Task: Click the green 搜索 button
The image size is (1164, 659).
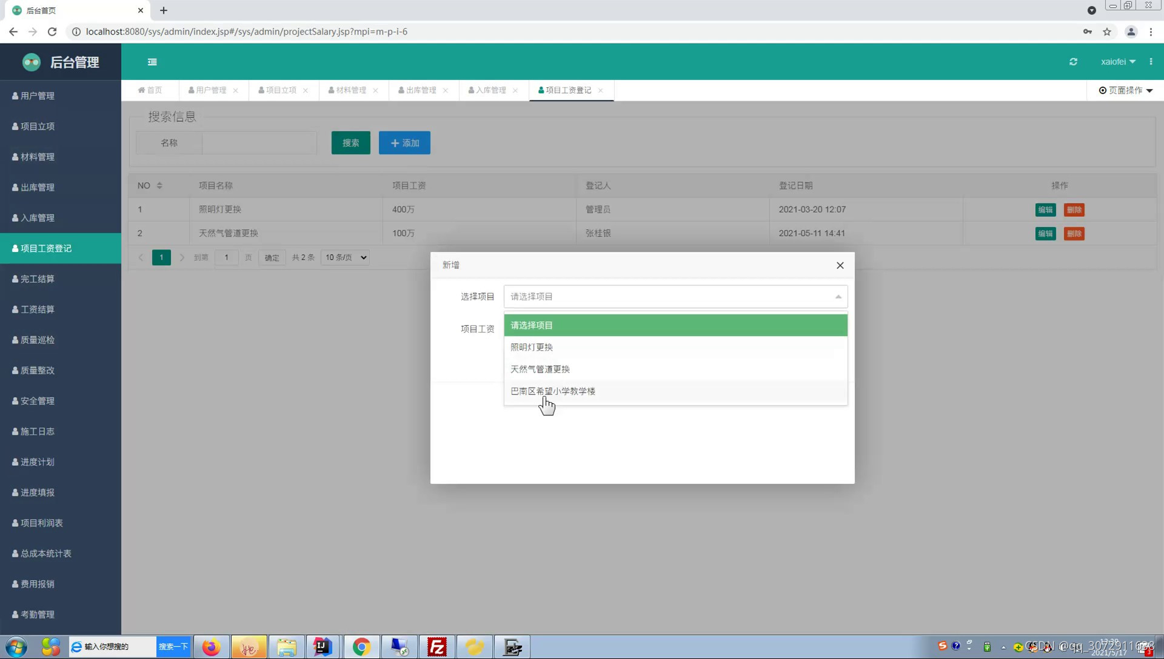Action: 350,143
